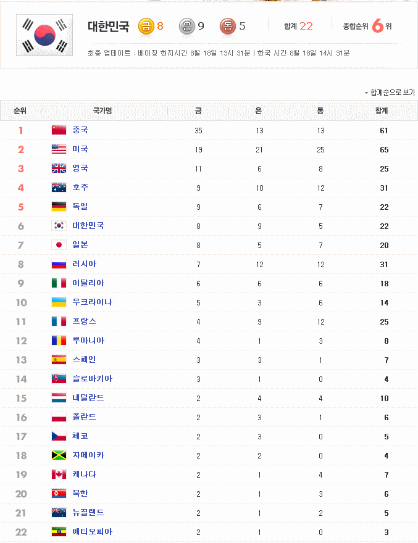
Task: Open the 미국 country link
Action: 80,149
